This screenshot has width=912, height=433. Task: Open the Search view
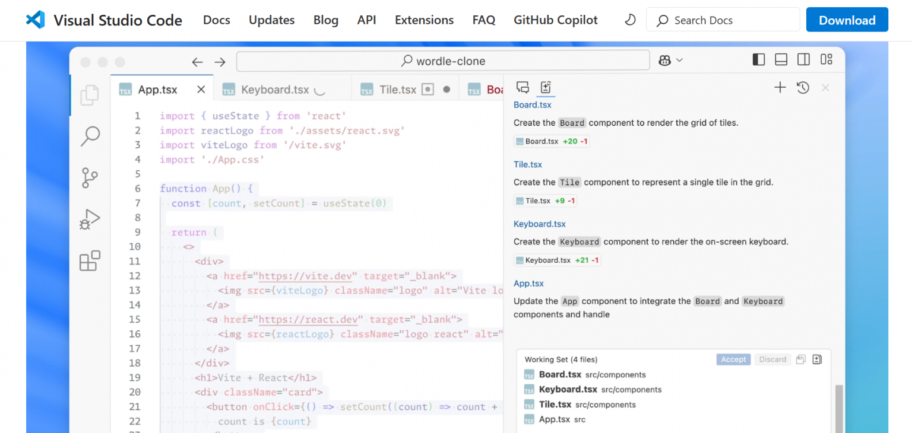[x=90, y=136]
